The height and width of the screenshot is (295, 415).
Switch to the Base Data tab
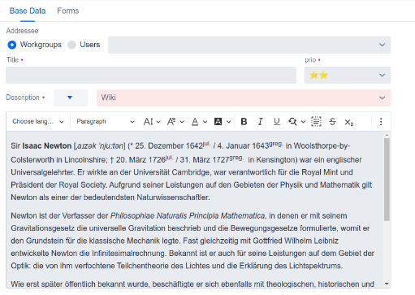click(x=28, y=11)
